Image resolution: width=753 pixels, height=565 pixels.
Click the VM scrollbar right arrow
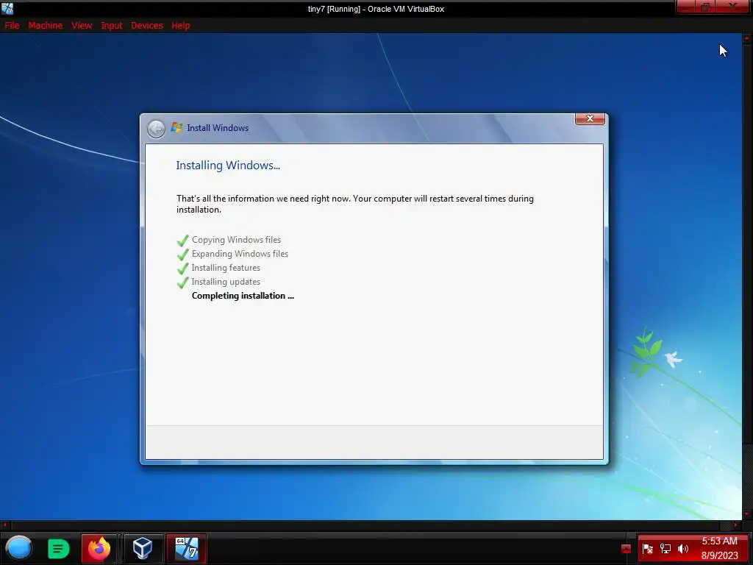[735, 525]
